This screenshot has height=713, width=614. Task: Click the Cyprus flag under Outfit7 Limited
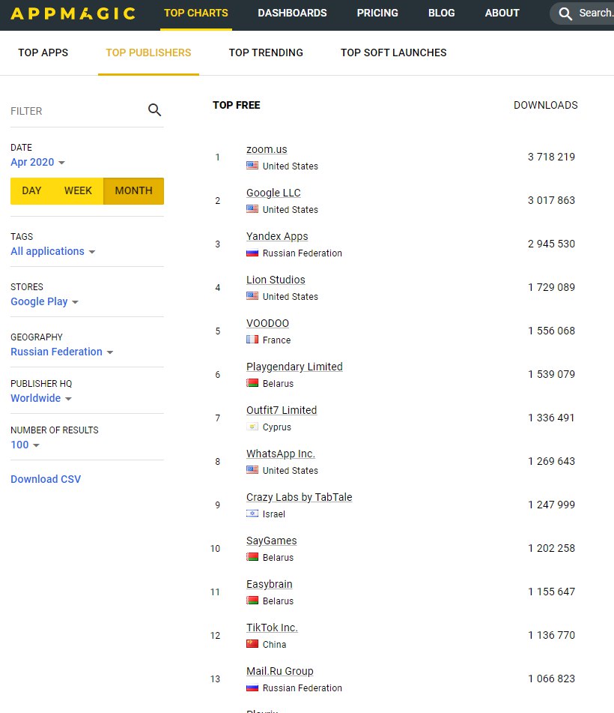tap(252, 427)
